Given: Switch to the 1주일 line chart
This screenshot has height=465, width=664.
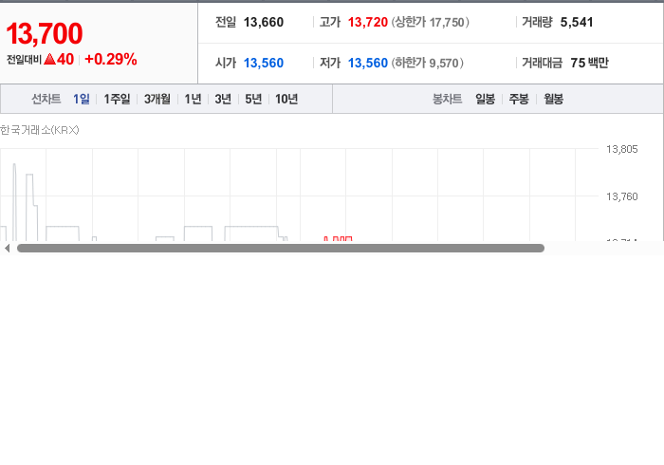Looking at the screenshot, I should point(117,99).
